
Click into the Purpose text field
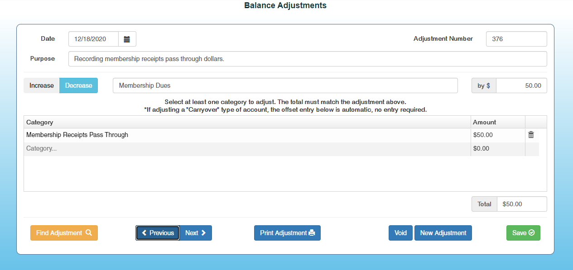[x=308, y=59]
